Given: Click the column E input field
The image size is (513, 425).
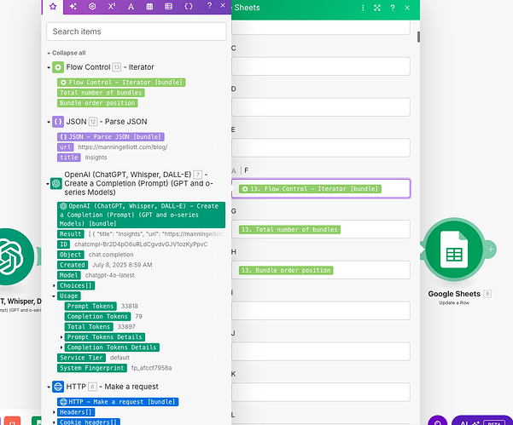Looking at the screenshot, I should tap(321, 147).
